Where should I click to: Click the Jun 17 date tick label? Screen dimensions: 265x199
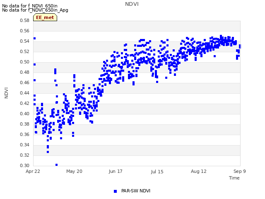tap(116, 171)
